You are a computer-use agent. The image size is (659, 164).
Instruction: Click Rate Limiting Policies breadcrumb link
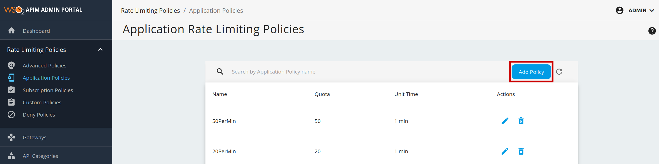(150, 11)
